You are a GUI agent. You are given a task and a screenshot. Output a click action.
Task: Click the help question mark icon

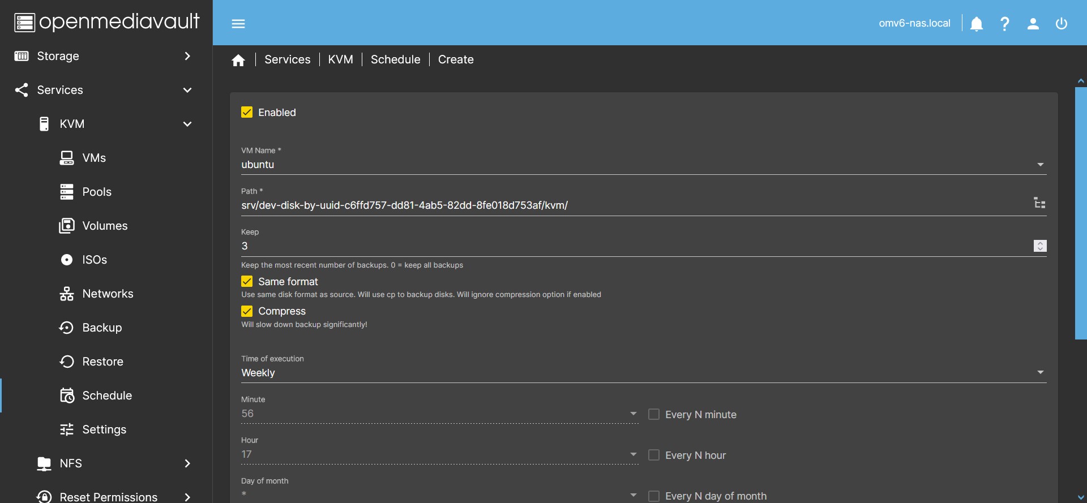pos(1004,23)
